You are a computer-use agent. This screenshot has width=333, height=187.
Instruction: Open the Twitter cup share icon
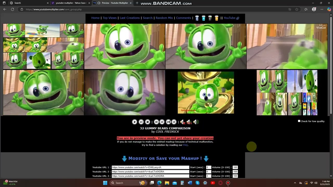(x=203, y=18)
